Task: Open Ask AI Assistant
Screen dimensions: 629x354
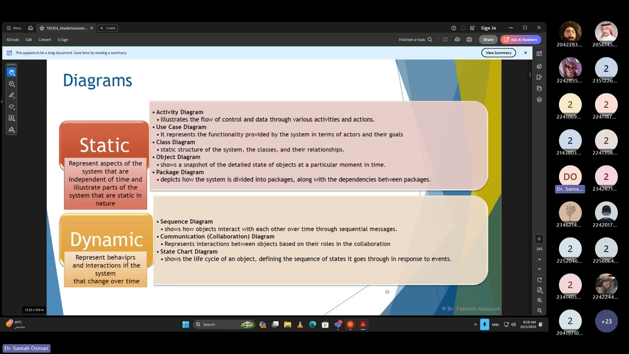Action: pyautogui.click(x=521, y=40)
